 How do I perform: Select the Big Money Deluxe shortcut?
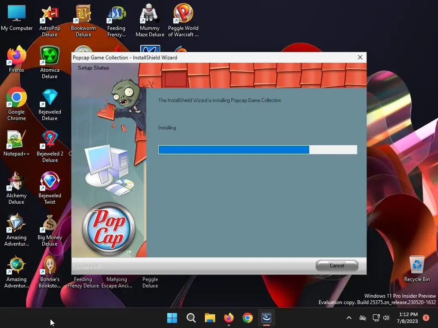tap(50, 230)
